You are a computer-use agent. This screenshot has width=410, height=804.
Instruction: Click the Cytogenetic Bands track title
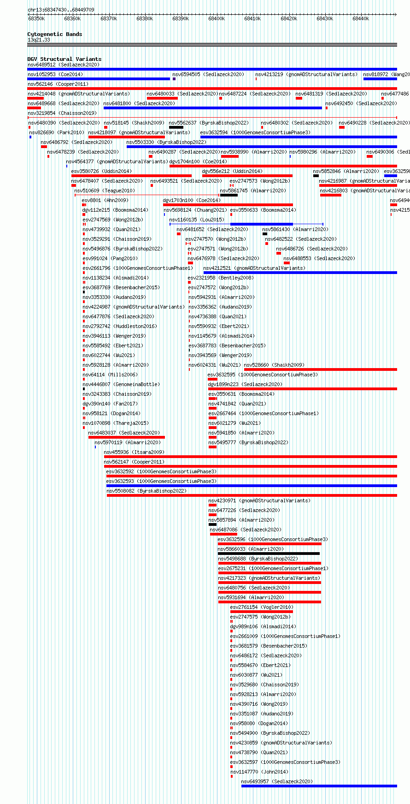click(x=55, y=34)
